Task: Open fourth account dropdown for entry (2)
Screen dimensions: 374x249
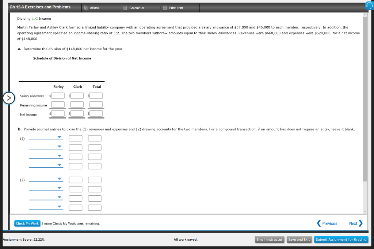Action: pos(46,207)
